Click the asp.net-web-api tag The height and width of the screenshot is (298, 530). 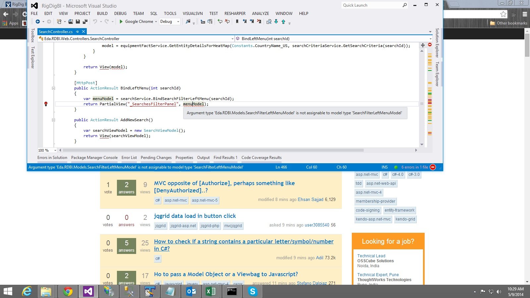(381, 183)
